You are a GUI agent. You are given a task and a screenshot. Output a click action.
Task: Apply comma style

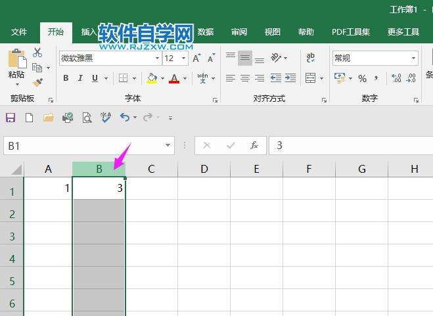(x=376, y=78)
